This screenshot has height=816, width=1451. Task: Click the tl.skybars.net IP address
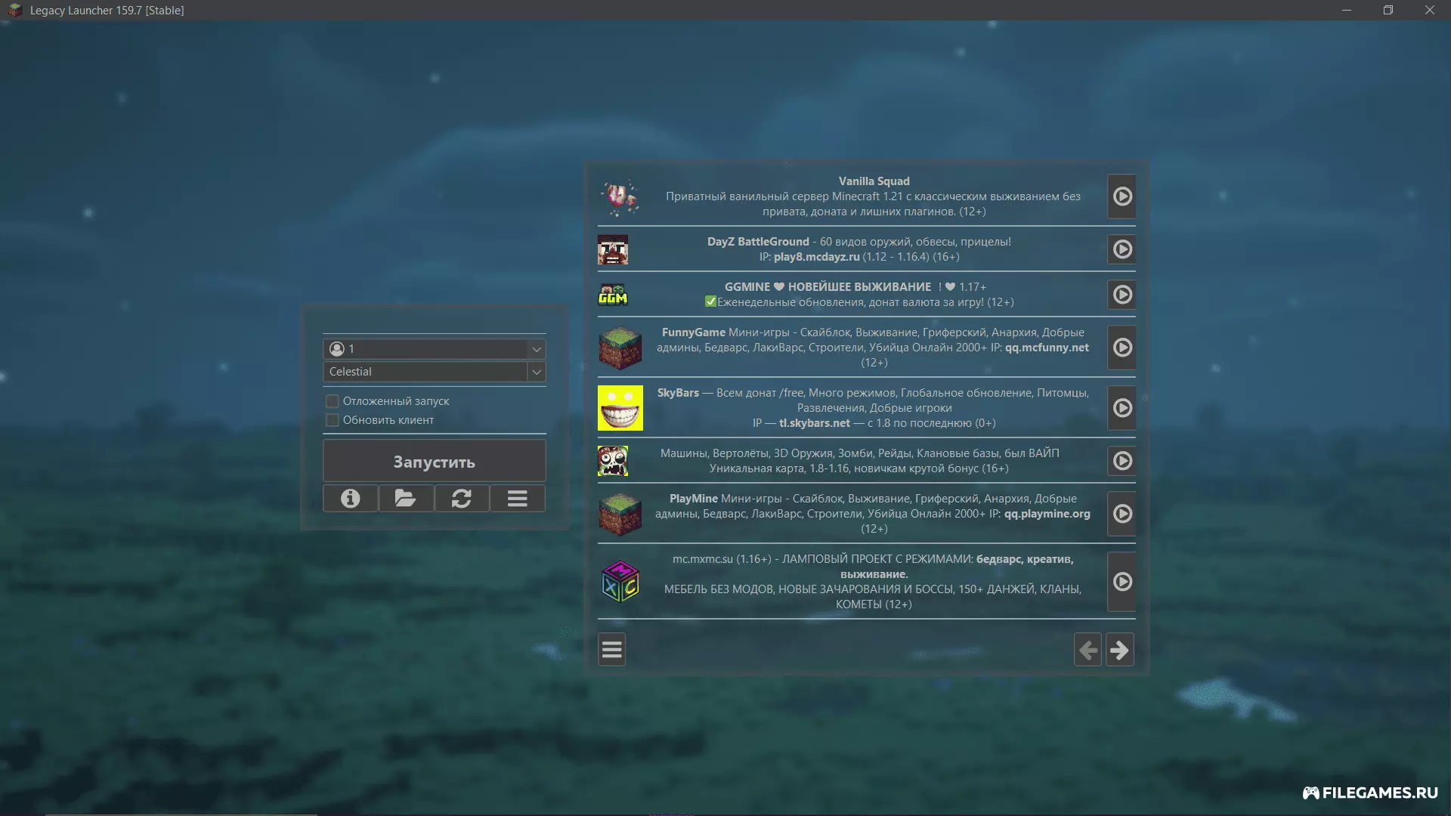pos(815,423)
